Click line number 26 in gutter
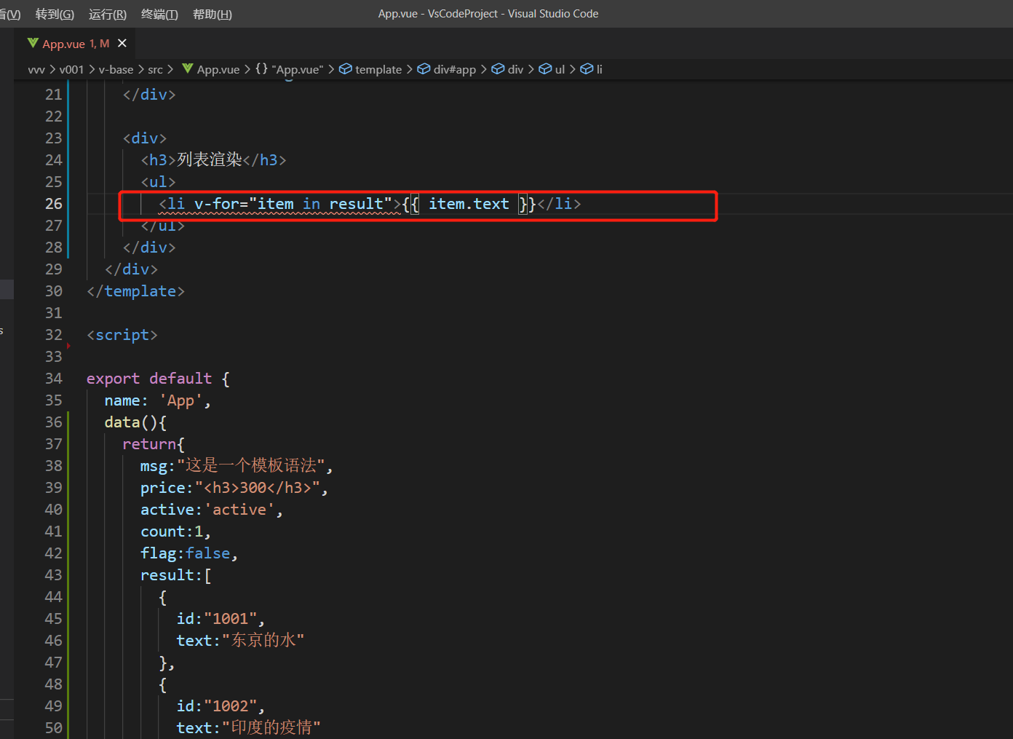 54,204
